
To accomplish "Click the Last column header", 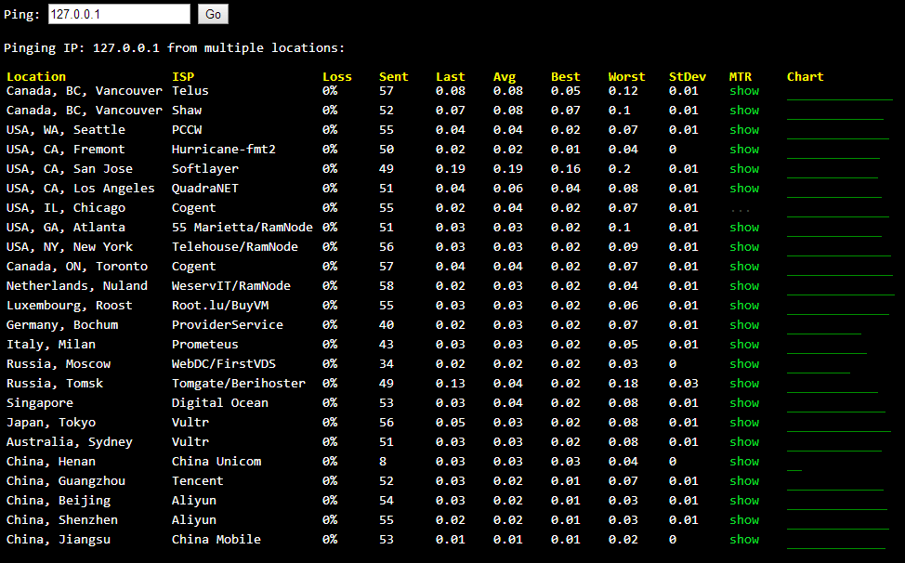I will [x=451, y=77].
